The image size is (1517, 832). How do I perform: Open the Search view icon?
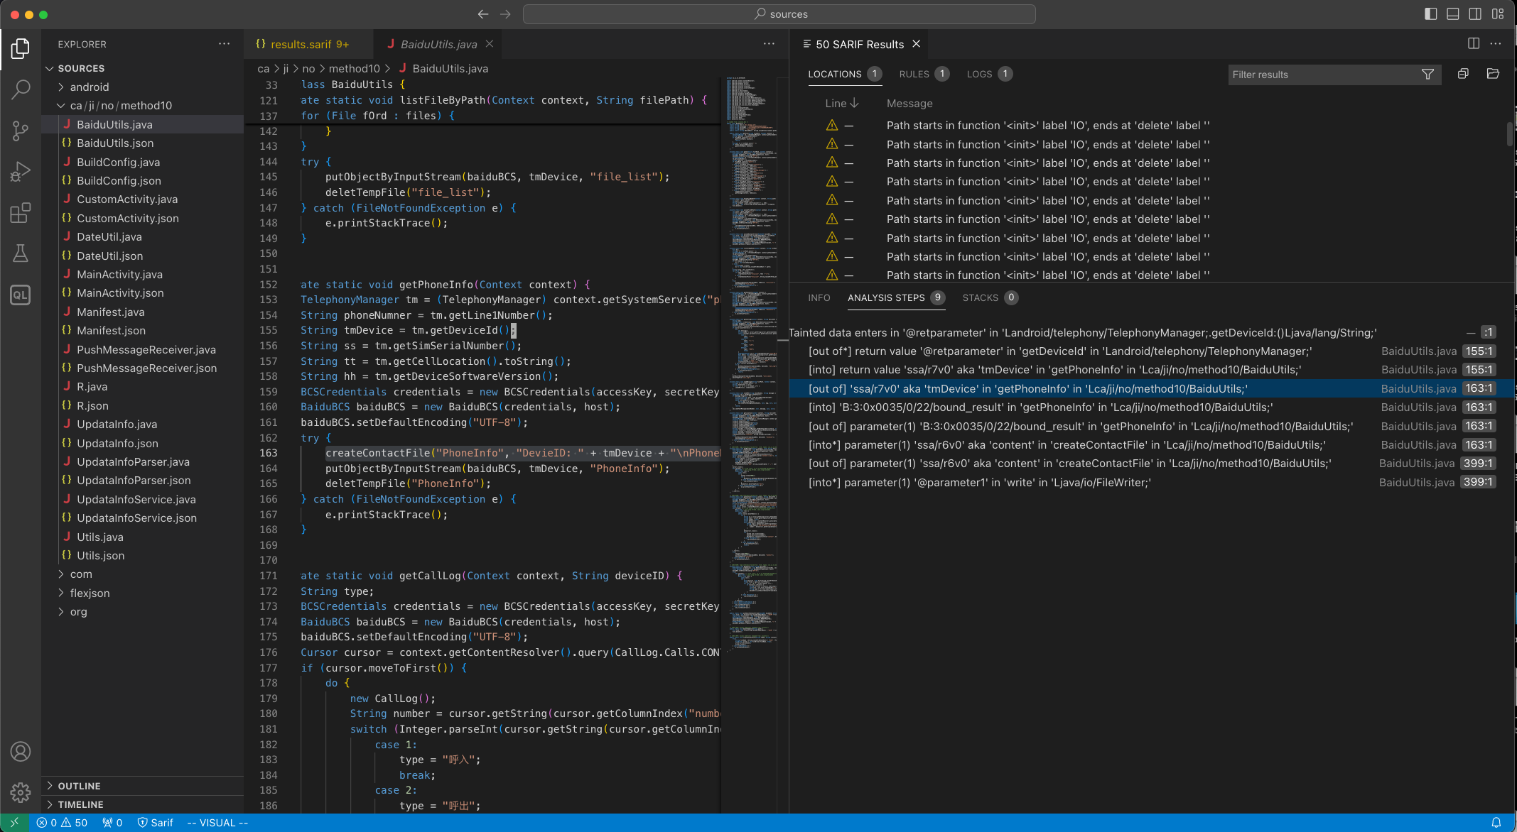click(21, 89)
